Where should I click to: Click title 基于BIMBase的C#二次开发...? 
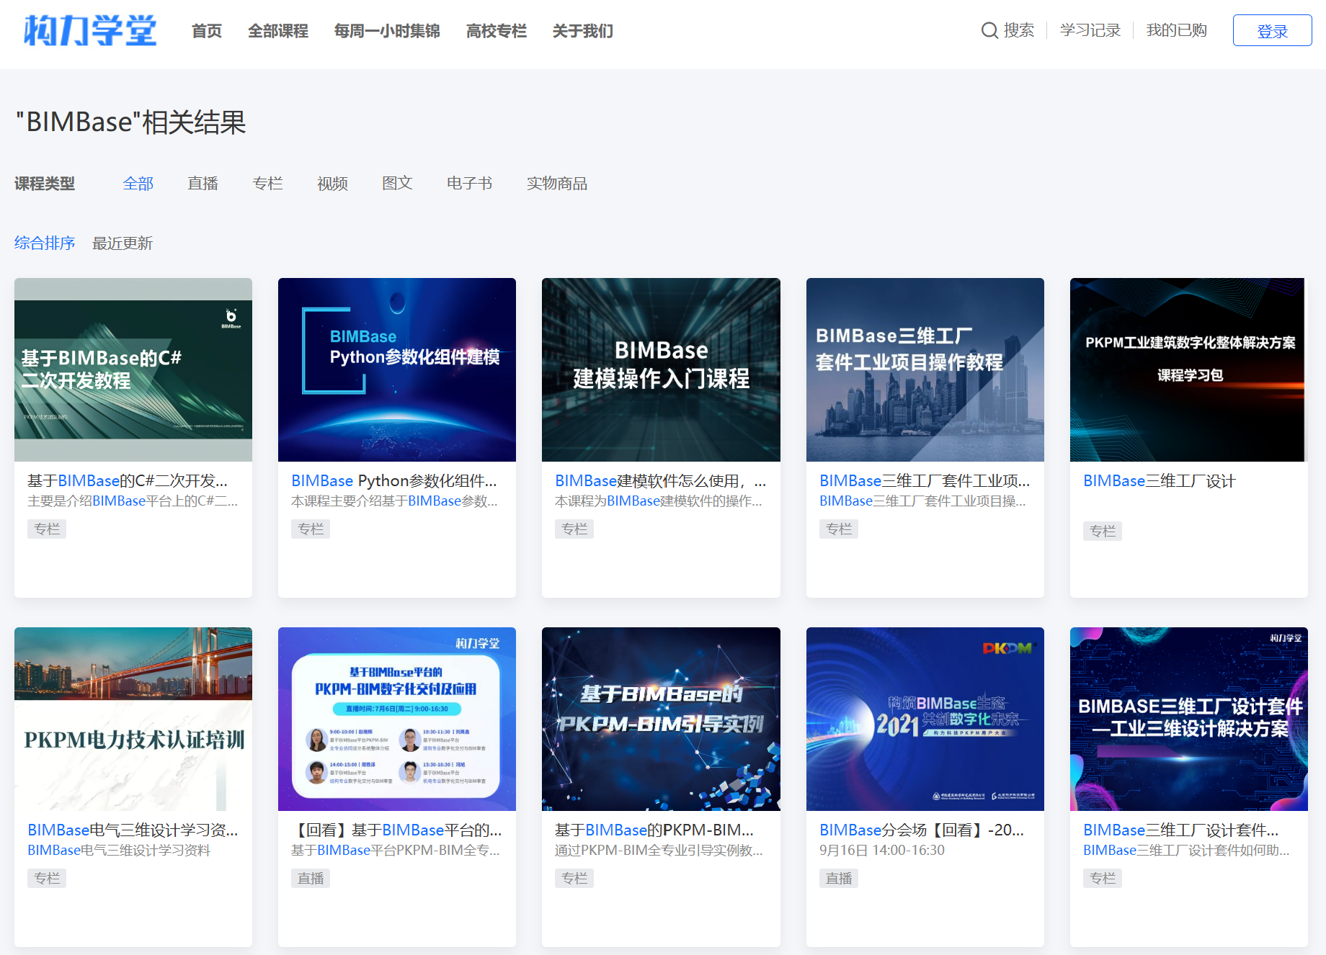(x=128, y=480)
